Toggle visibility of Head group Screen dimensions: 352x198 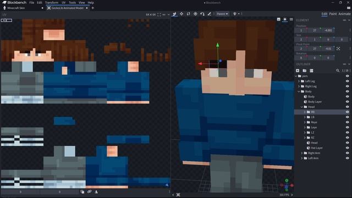(x=347, y=107)
